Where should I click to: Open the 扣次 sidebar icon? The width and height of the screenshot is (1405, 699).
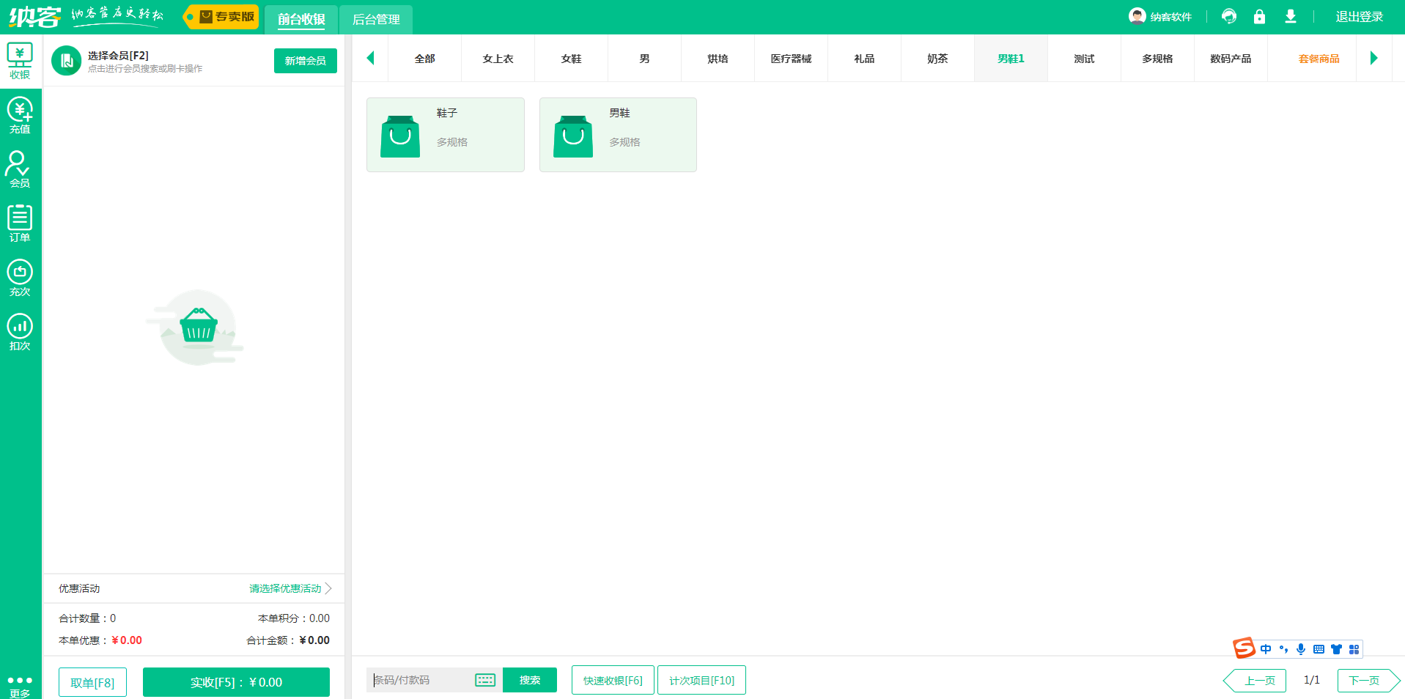20,332
